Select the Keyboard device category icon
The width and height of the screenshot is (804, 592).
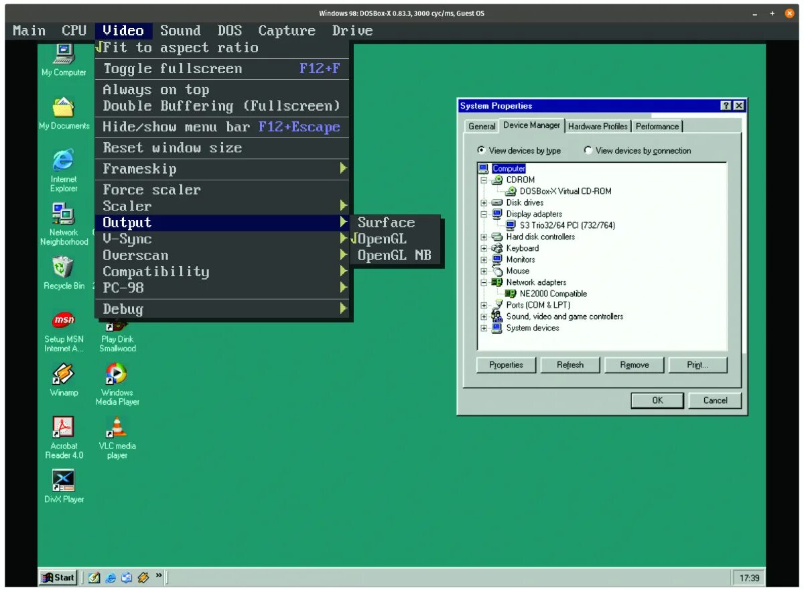(x=497, y=248)
